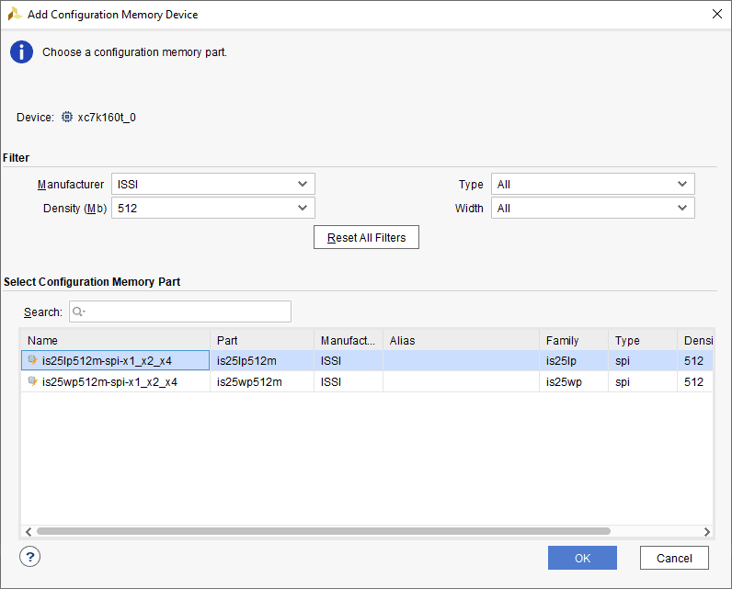This screenshot has height=589, width=732.
Task: Sort table by Family column header
Action: pyautogui.click(x=572, y=340)
